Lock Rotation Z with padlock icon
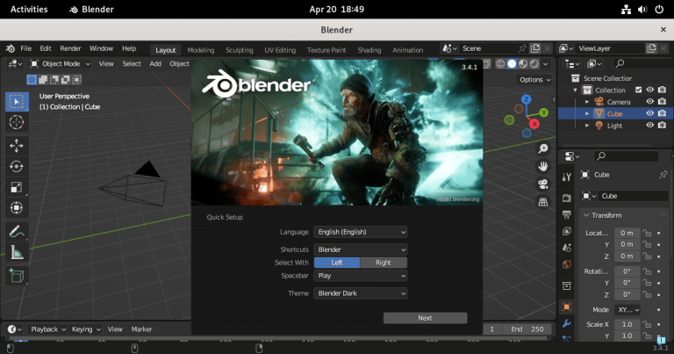Image resolution: width=674 pixels, height=354 pixels. [647, 294]
